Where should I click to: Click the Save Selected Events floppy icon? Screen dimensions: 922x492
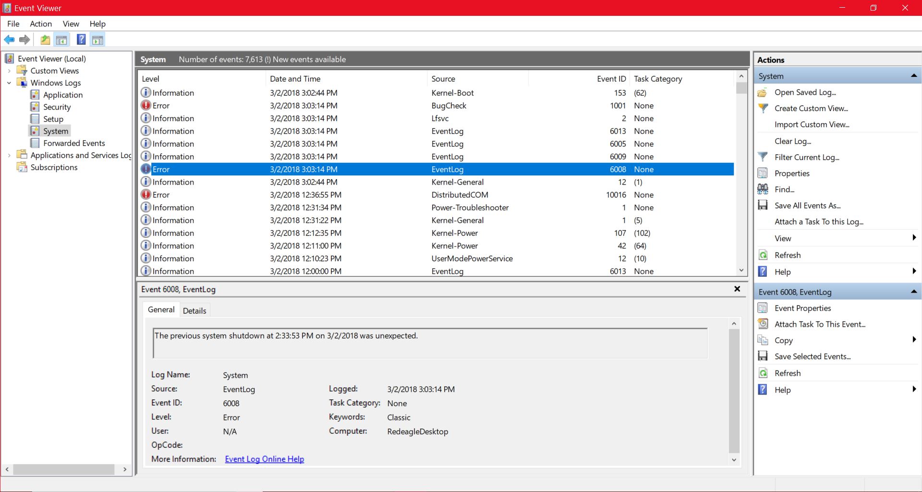tap(763, 356)
